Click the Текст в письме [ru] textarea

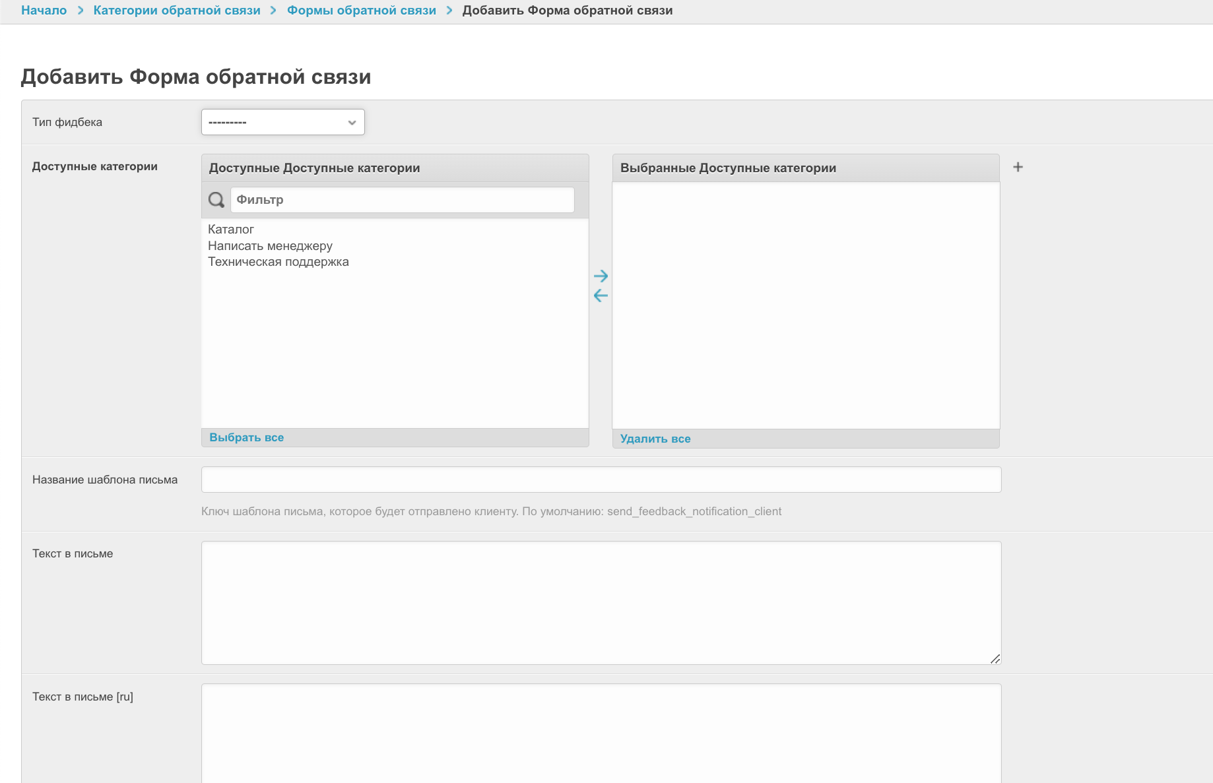point(601,732)
